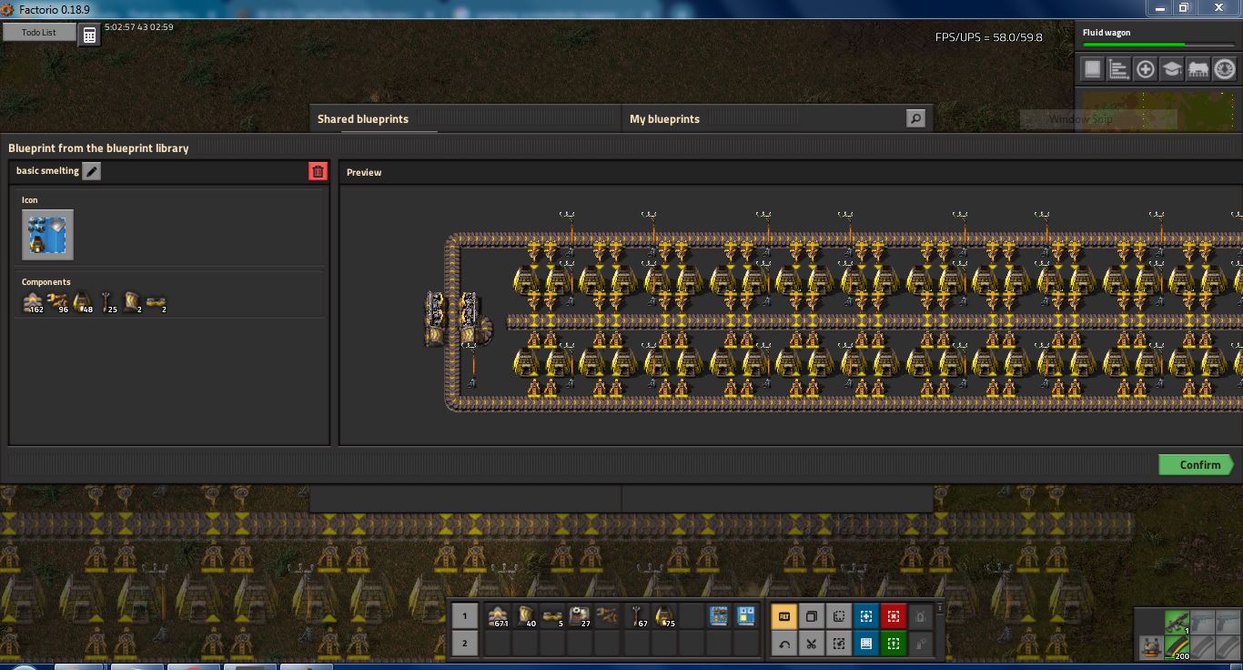Pick stone furnace from quickbar showing 75
Screen dimensions: 1243x670
[664, 616]
